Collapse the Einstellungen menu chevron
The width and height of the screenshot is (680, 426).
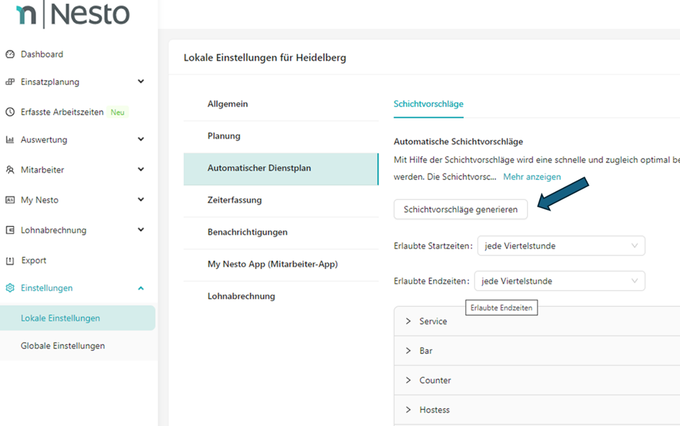point(141,288)
